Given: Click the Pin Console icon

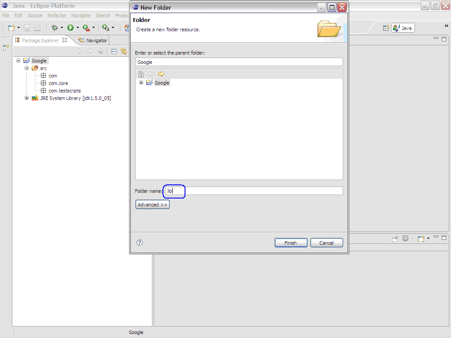Looking at the screenshot, I should tap(395, 239).
